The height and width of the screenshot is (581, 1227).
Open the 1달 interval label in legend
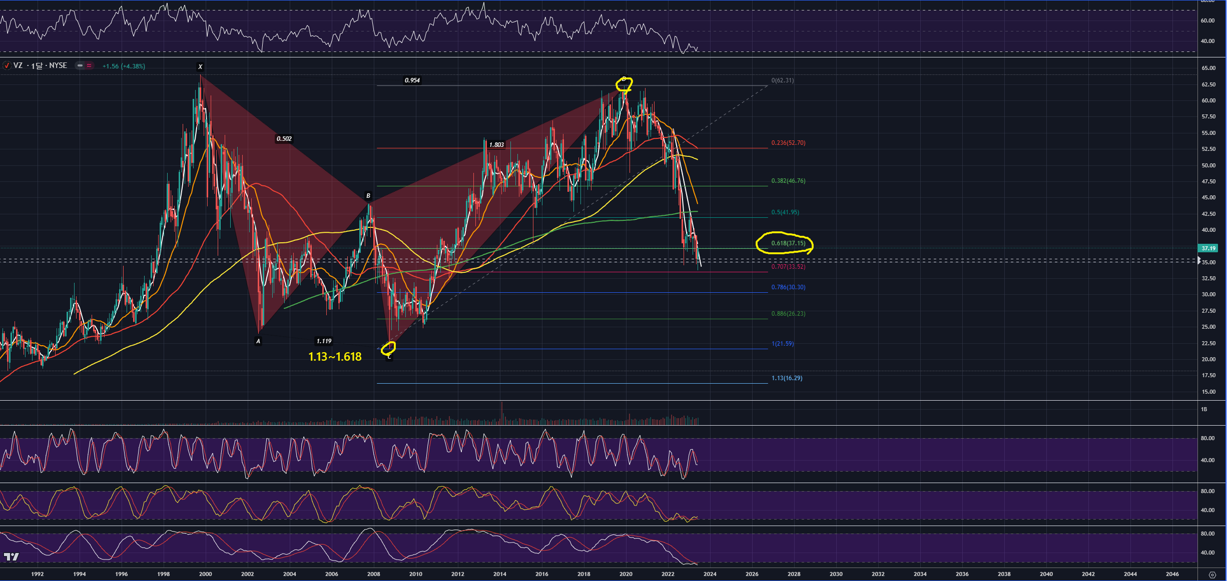[x=37, y=66]
